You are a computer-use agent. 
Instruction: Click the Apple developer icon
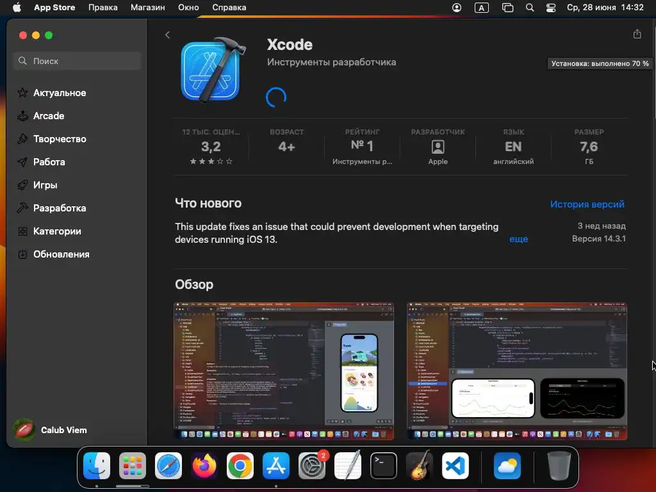coord(438,147)
